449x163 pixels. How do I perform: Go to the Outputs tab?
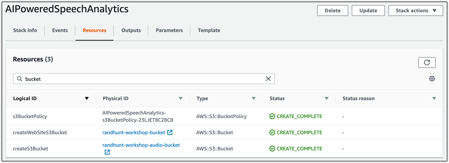coord(131,30)
